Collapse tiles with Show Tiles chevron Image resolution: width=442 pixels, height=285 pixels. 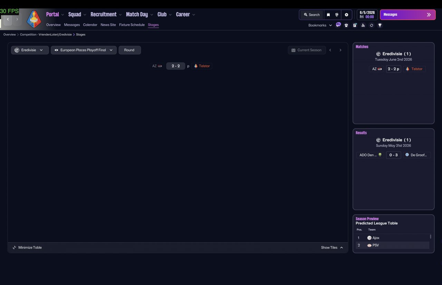point(342,247)
